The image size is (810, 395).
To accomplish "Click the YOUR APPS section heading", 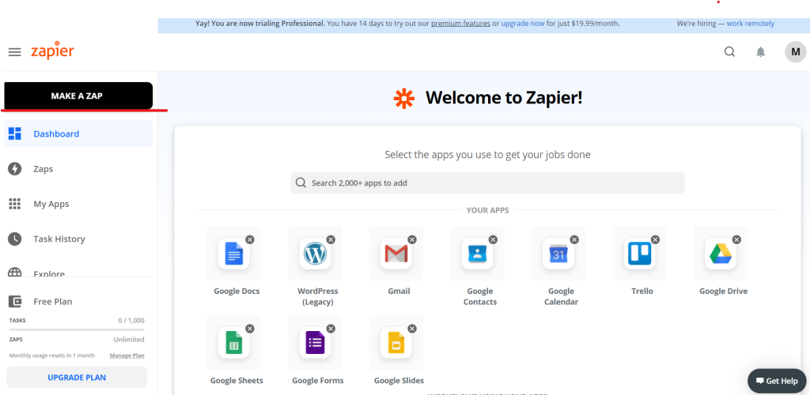I will coord(487,210).
